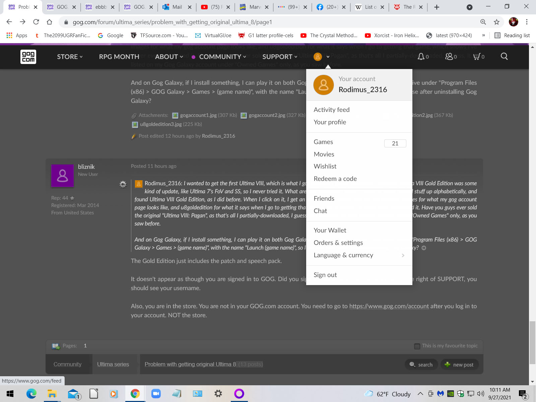536x402 pixels.
Task: Collapse the account dropdown chevron
Action: tap(328, 57)
